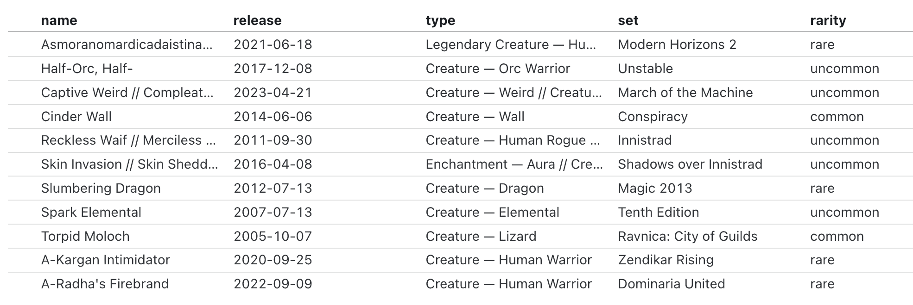Select the Ravnica: City of Guilds cell
The image size is (913, 305).
(x=687, y=236)
